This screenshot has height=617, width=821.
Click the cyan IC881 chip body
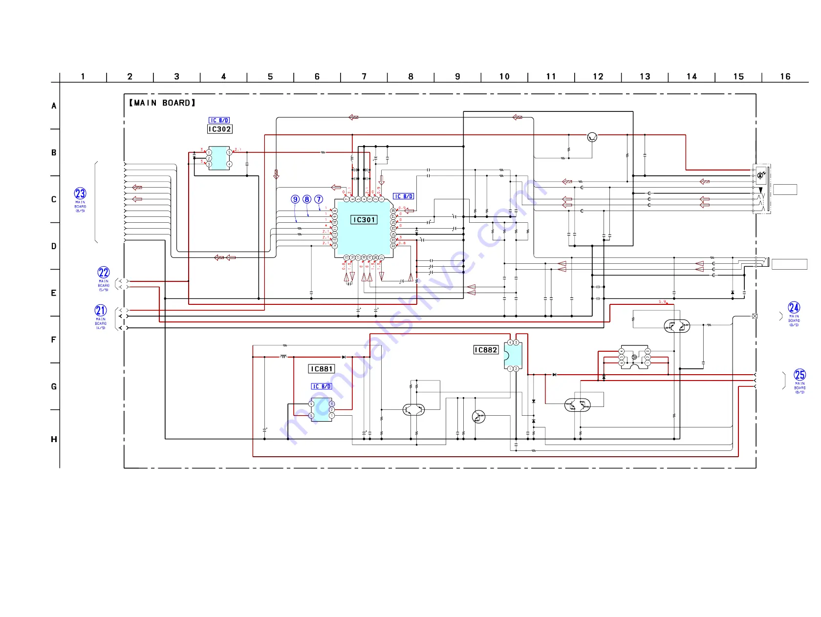click(x=322, y=409)
